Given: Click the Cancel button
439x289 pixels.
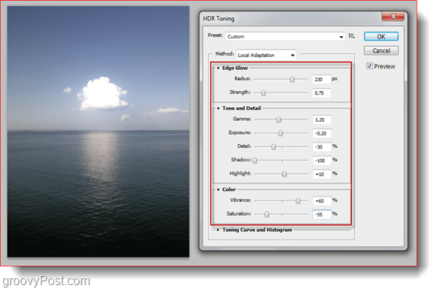Looking at the screenshot, I should [x=381, y=51].
